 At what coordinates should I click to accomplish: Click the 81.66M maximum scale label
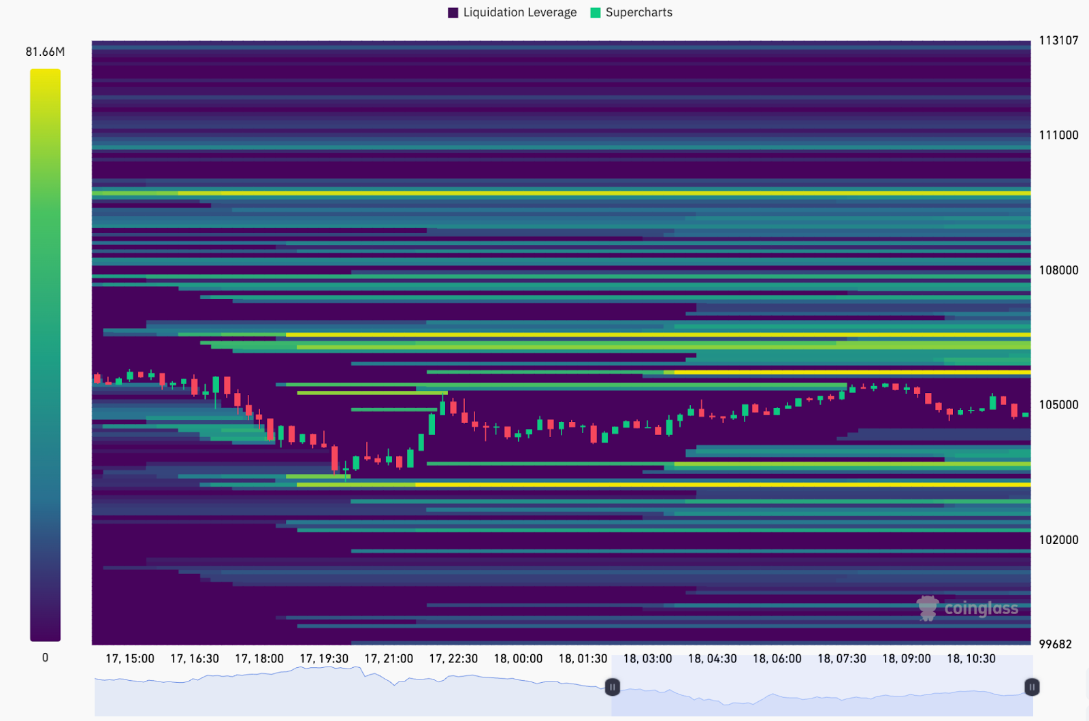(x=45, y=52)
